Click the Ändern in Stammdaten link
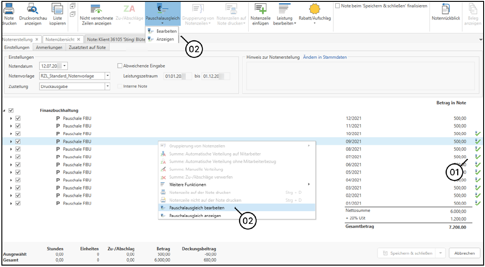 pyautogui.click(x=325, y=57)
